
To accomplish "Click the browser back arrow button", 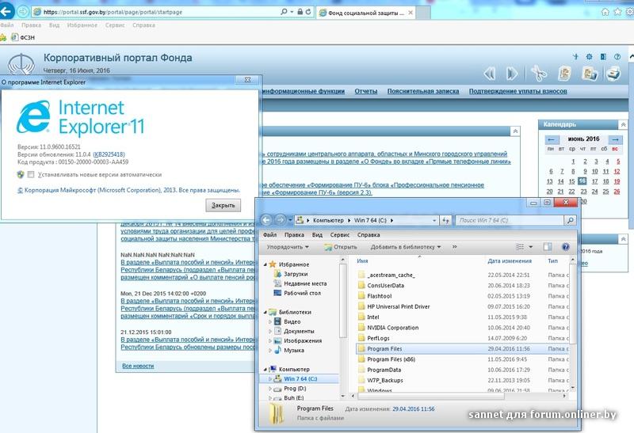I will click(x=6, y=11).
